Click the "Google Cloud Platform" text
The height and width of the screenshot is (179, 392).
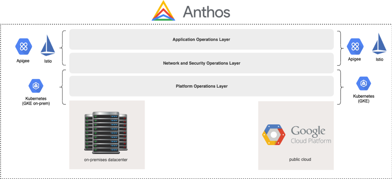[311, 135]
